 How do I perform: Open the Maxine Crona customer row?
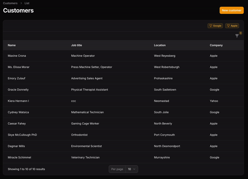pyautogui.click(x=17, y=56)
